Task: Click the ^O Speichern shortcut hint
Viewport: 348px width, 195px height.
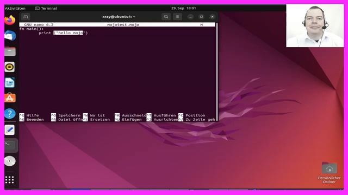Action: point(66,115)
